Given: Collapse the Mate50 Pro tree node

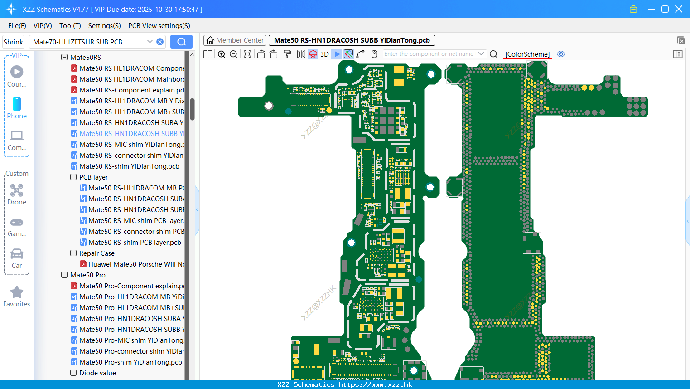Looking at the screenshot, I should tap(64, 275).
